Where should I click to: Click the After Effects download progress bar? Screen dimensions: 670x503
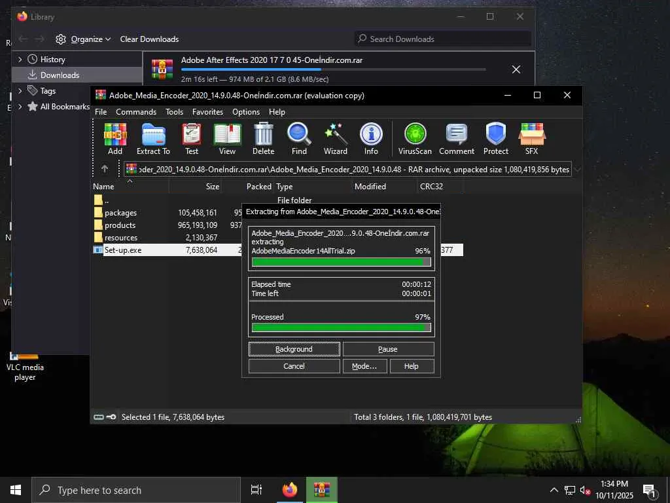(x=333, y=69)
